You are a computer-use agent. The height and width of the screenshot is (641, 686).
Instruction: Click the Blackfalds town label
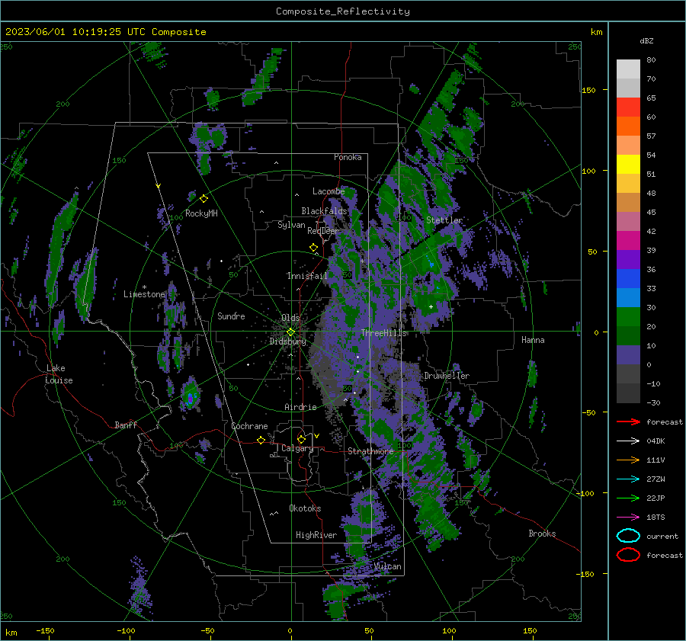324,211
